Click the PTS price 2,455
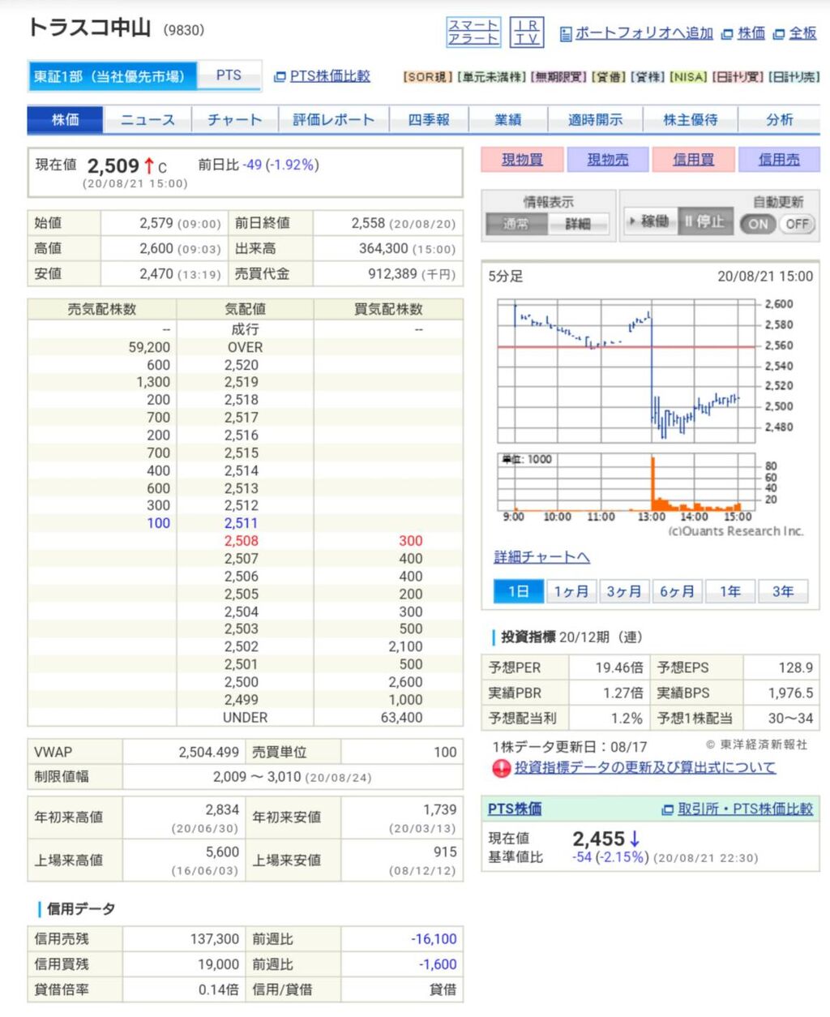Viewport: 830px width, 1017px height. 598,839
